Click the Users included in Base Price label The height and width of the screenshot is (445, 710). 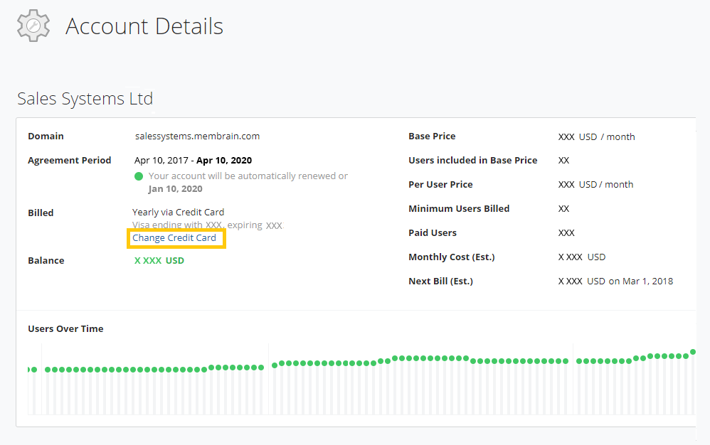coord(472,160)
